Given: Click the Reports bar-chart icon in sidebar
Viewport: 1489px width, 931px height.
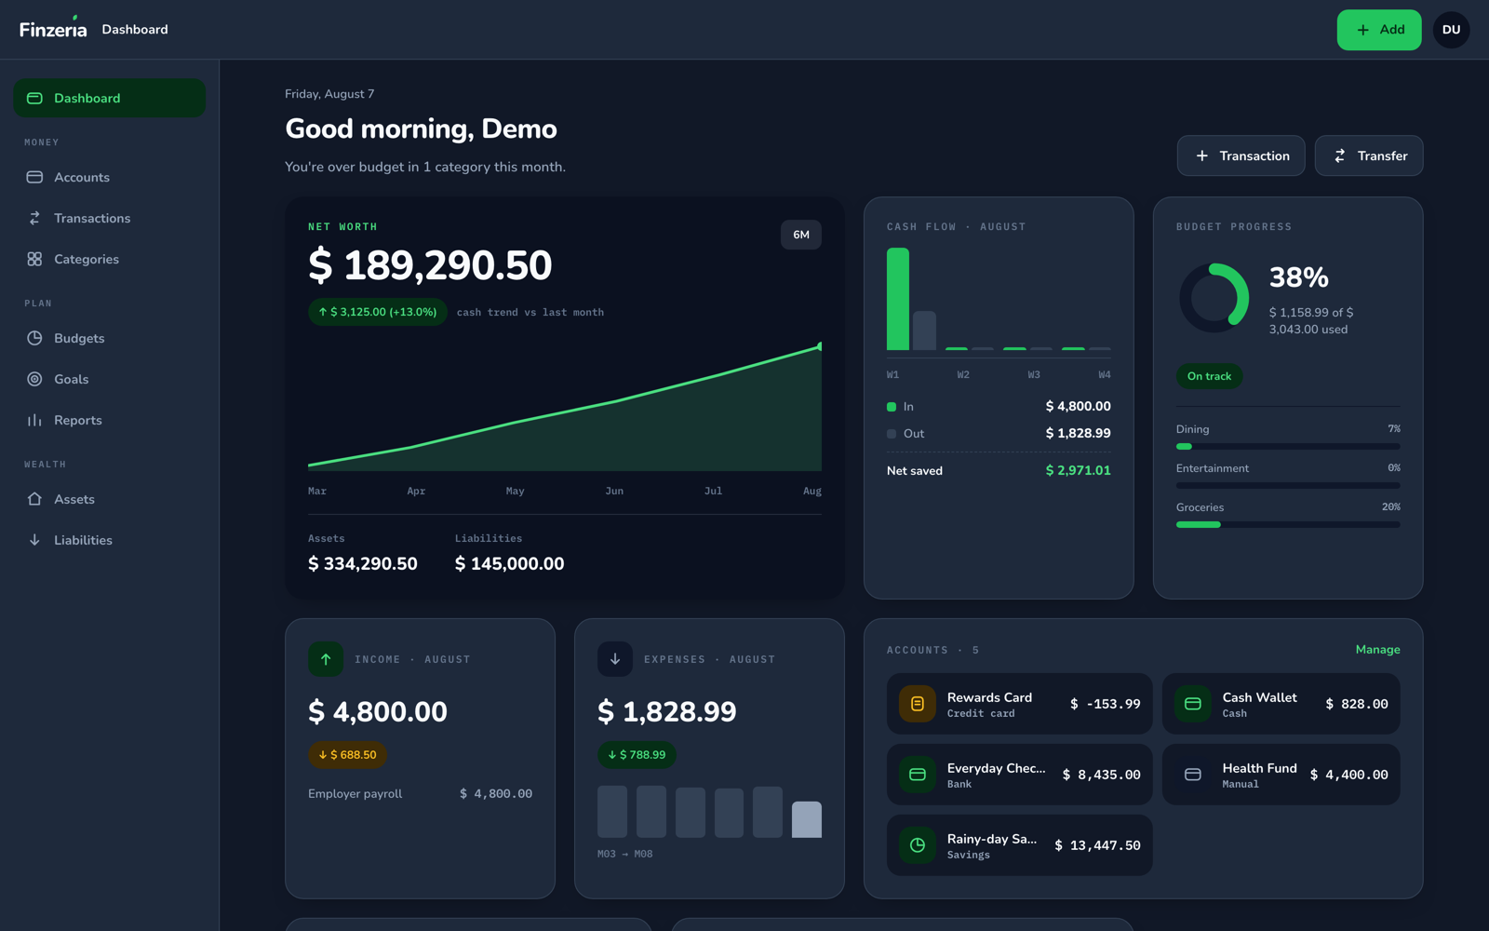Looking at the screenshot, I should click(x=34, y=420).
